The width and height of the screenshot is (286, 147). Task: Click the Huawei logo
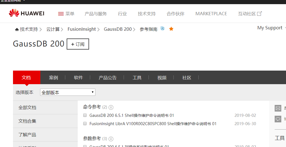[x=27, y=13]
